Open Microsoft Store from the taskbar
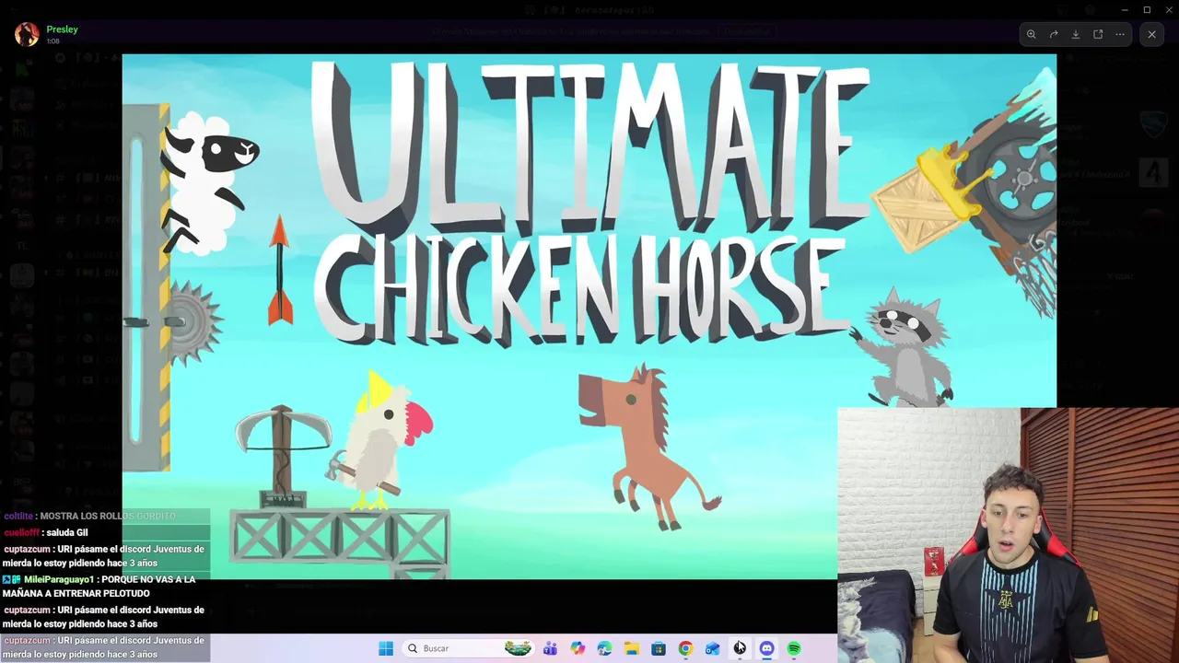 pyautogui.click(x=658, y=648)
